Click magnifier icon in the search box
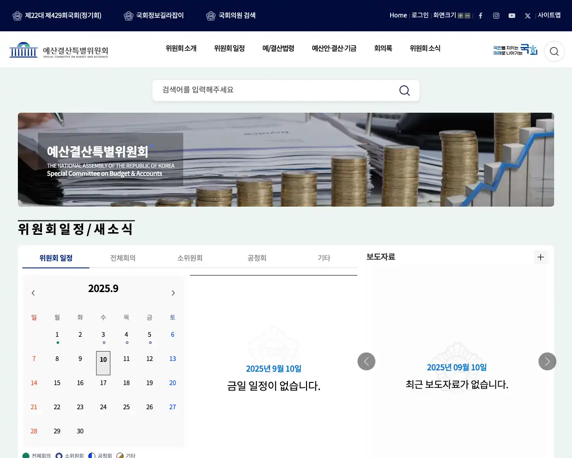Image resolution: width=572 pixels, height=458 pixels. pyautogui.click(x=404, y=90)
